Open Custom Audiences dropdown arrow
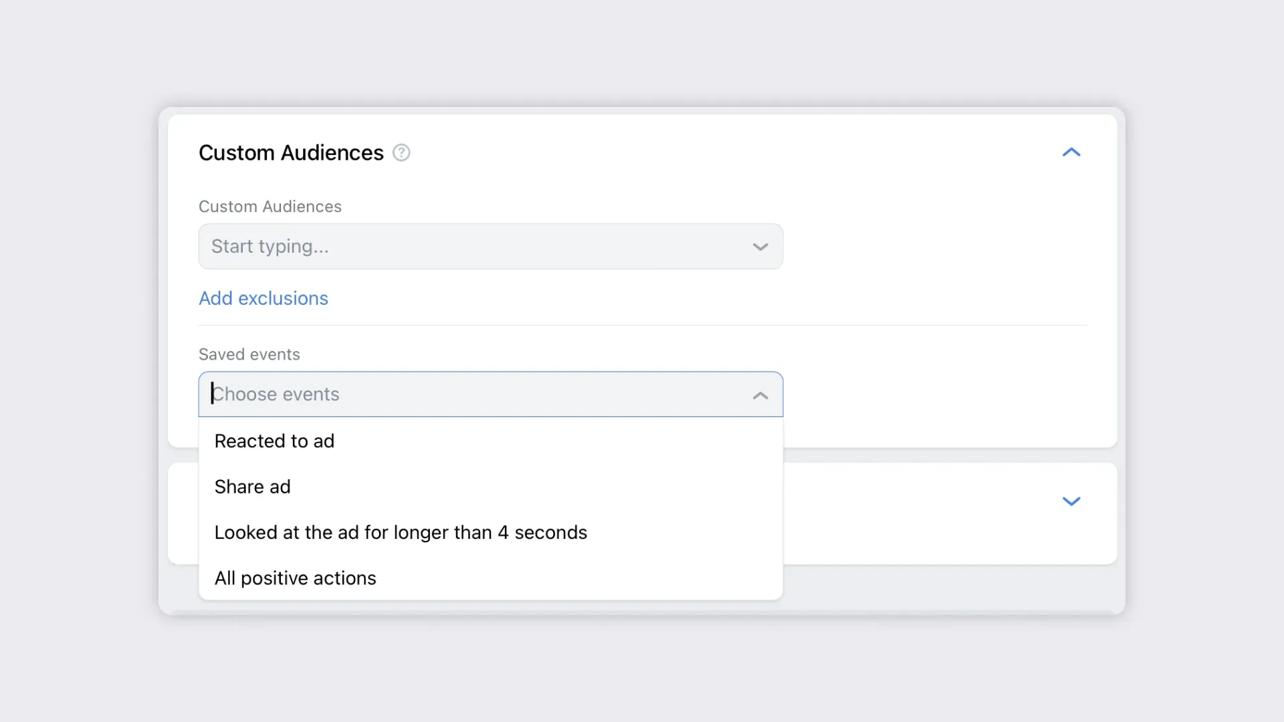This screenshot has width=1284, height=722. pyautogui.click(x=760, y=247)
